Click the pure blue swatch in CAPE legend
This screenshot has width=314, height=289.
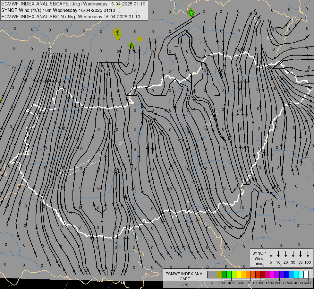point(287,275)
